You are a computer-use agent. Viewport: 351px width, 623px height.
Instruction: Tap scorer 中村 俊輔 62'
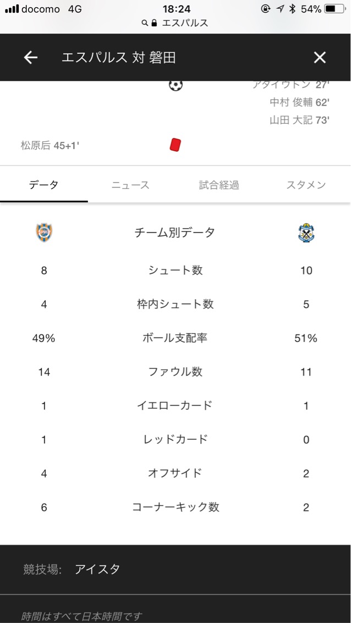click(x=299, y=102)
